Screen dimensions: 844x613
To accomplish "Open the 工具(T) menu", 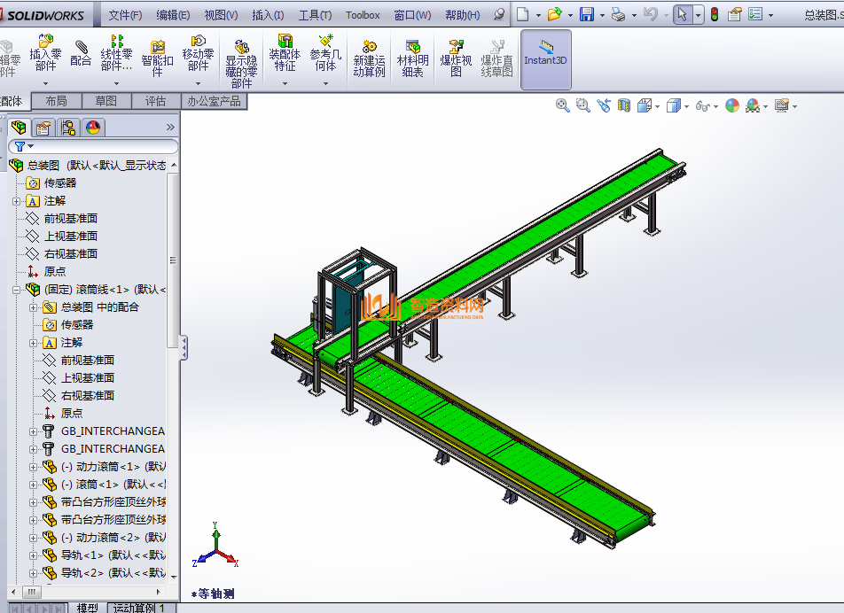I will (315, 15).
